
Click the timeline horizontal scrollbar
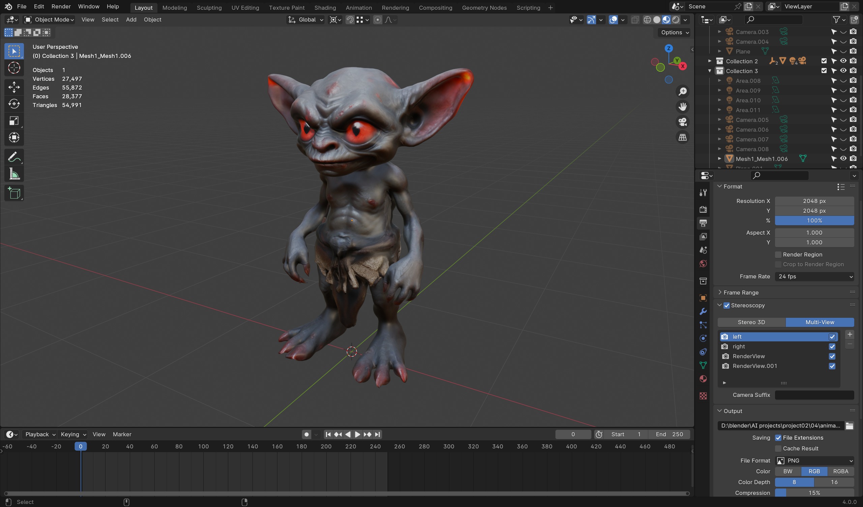(347, 494)
